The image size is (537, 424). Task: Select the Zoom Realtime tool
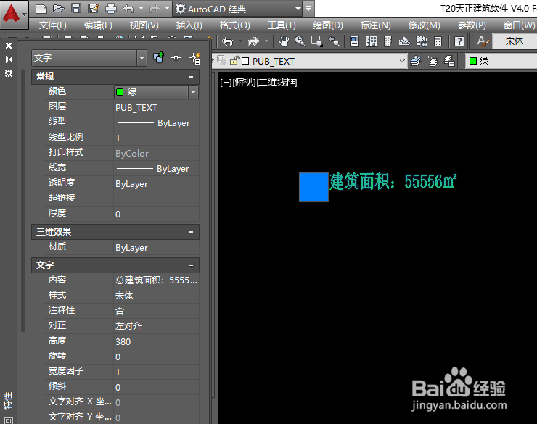coord(300,42)
